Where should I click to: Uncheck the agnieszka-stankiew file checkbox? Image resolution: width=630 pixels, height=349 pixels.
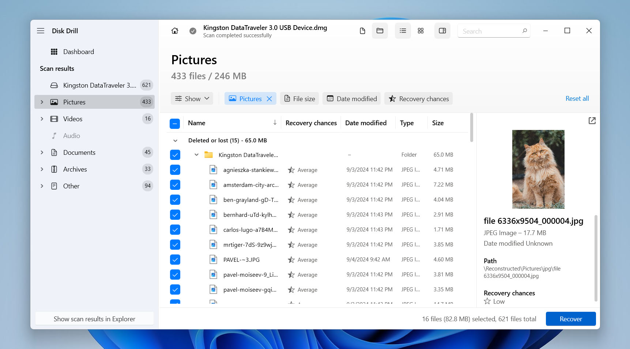(175, 170)
